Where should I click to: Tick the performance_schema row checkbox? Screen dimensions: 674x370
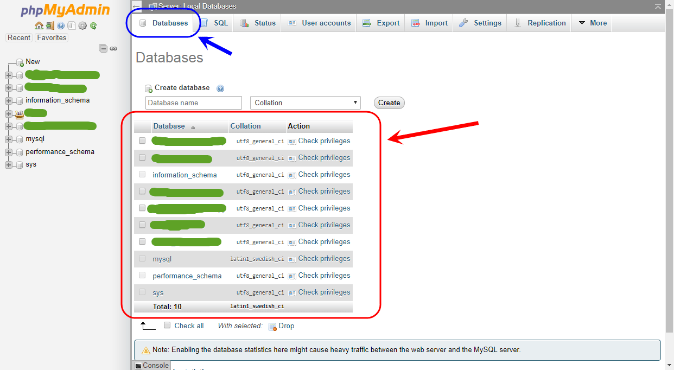pyautogui.click(x=142, y=275)
